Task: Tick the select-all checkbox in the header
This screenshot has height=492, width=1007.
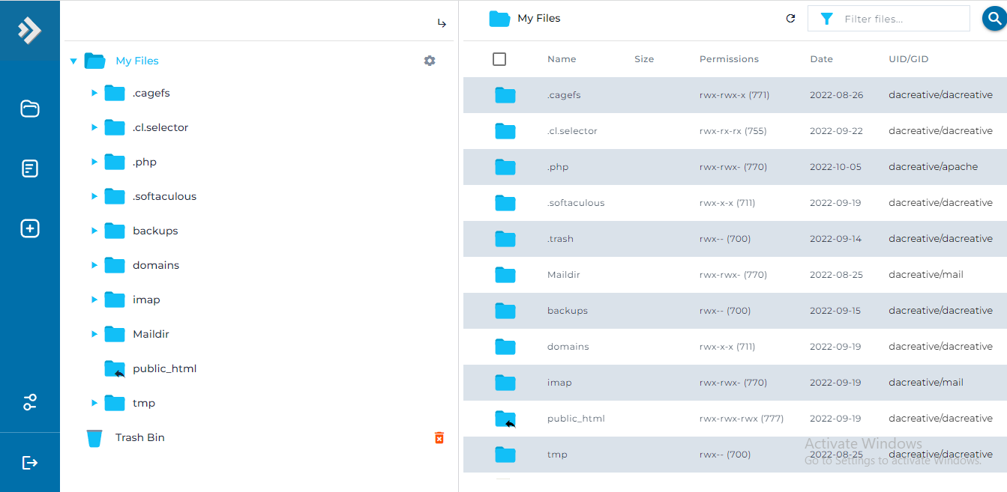Action: tap(499, 58)
